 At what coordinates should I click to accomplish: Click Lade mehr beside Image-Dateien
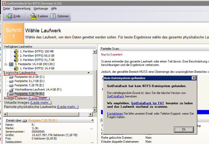pyautogui.click(x=39, y=98)
